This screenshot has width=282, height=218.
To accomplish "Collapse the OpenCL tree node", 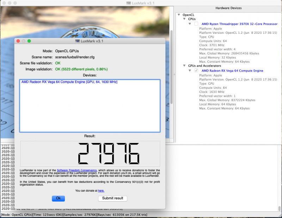I will coord(179,14).
